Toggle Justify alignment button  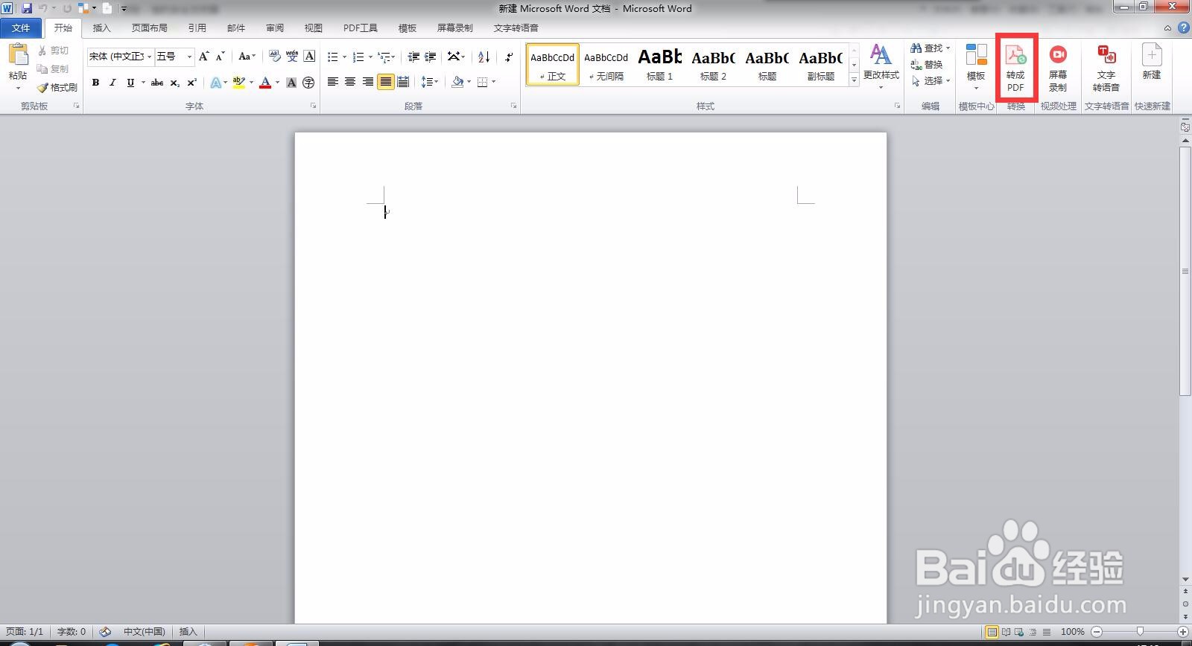(385, 82)
